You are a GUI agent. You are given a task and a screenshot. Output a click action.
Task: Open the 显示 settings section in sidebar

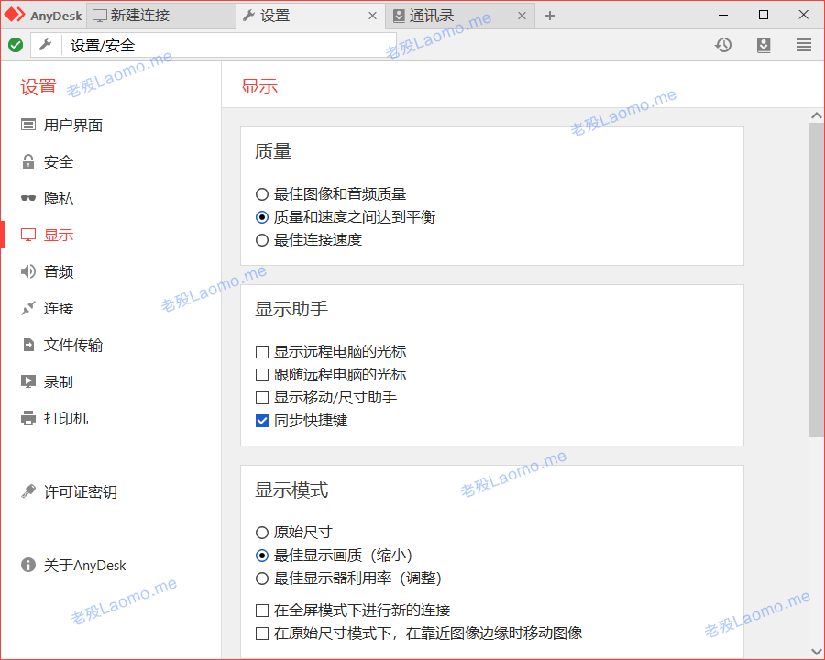58,235
